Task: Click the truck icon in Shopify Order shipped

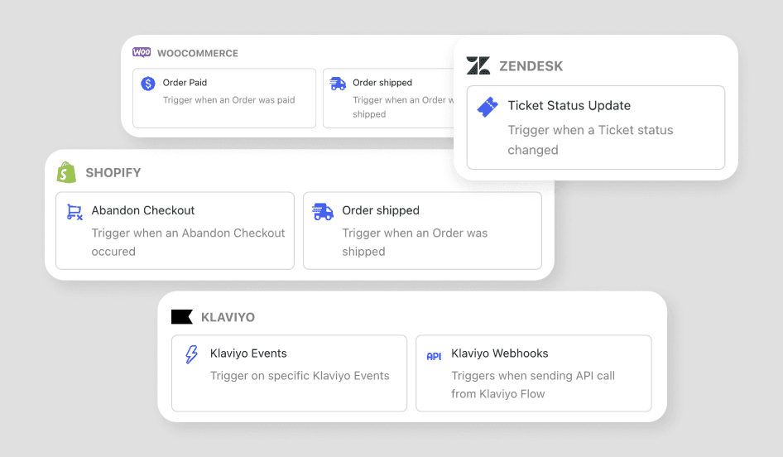Action: 323,212
